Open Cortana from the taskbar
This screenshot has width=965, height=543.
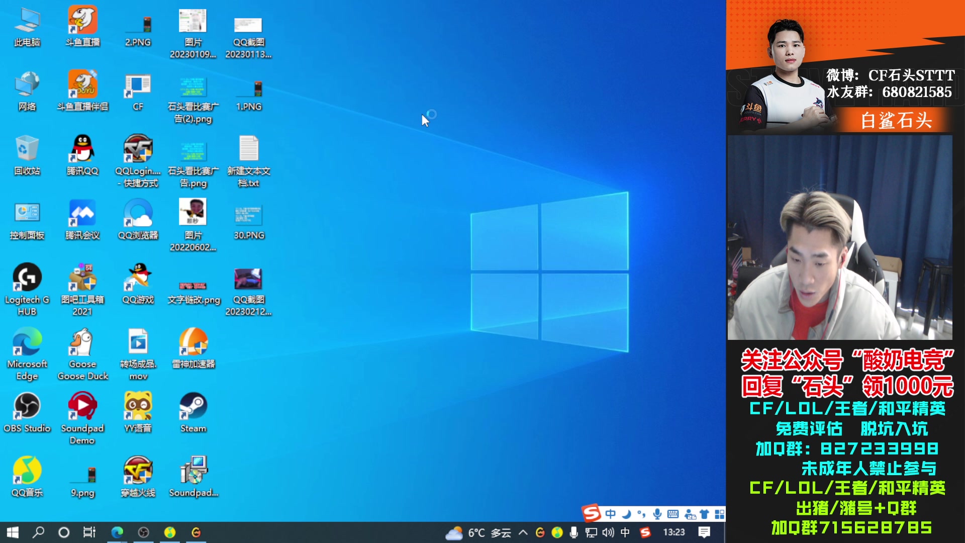[64, 532]
